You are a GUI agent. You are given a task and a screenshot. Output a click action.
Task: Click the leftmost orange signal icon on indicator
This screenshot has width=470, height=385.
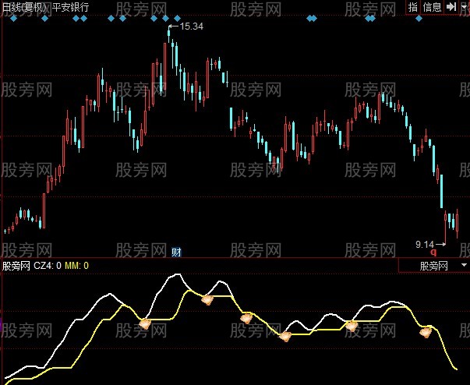point(144,322)
